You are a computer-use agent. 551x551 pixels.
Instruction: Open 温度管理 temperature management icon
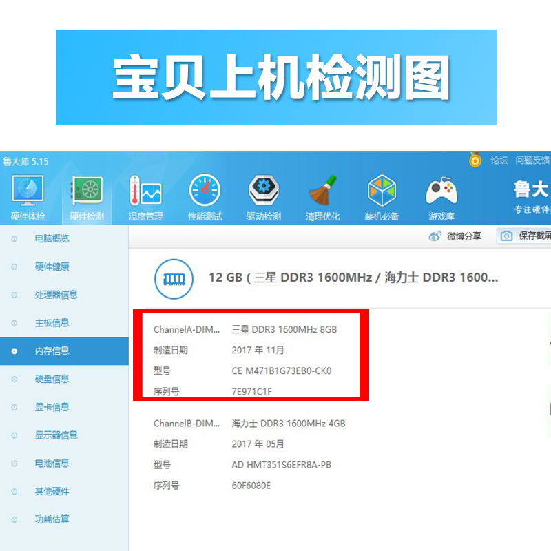(145, 190)
